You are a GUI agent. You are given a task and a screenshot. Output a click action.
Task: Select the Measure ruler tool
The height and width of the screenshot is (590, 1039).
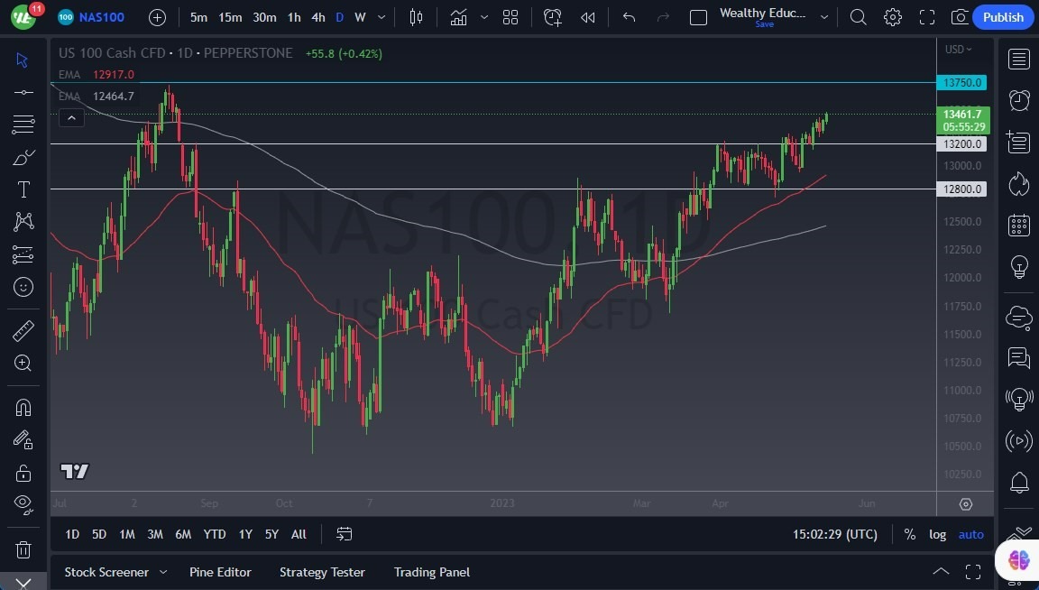[23, 331]
